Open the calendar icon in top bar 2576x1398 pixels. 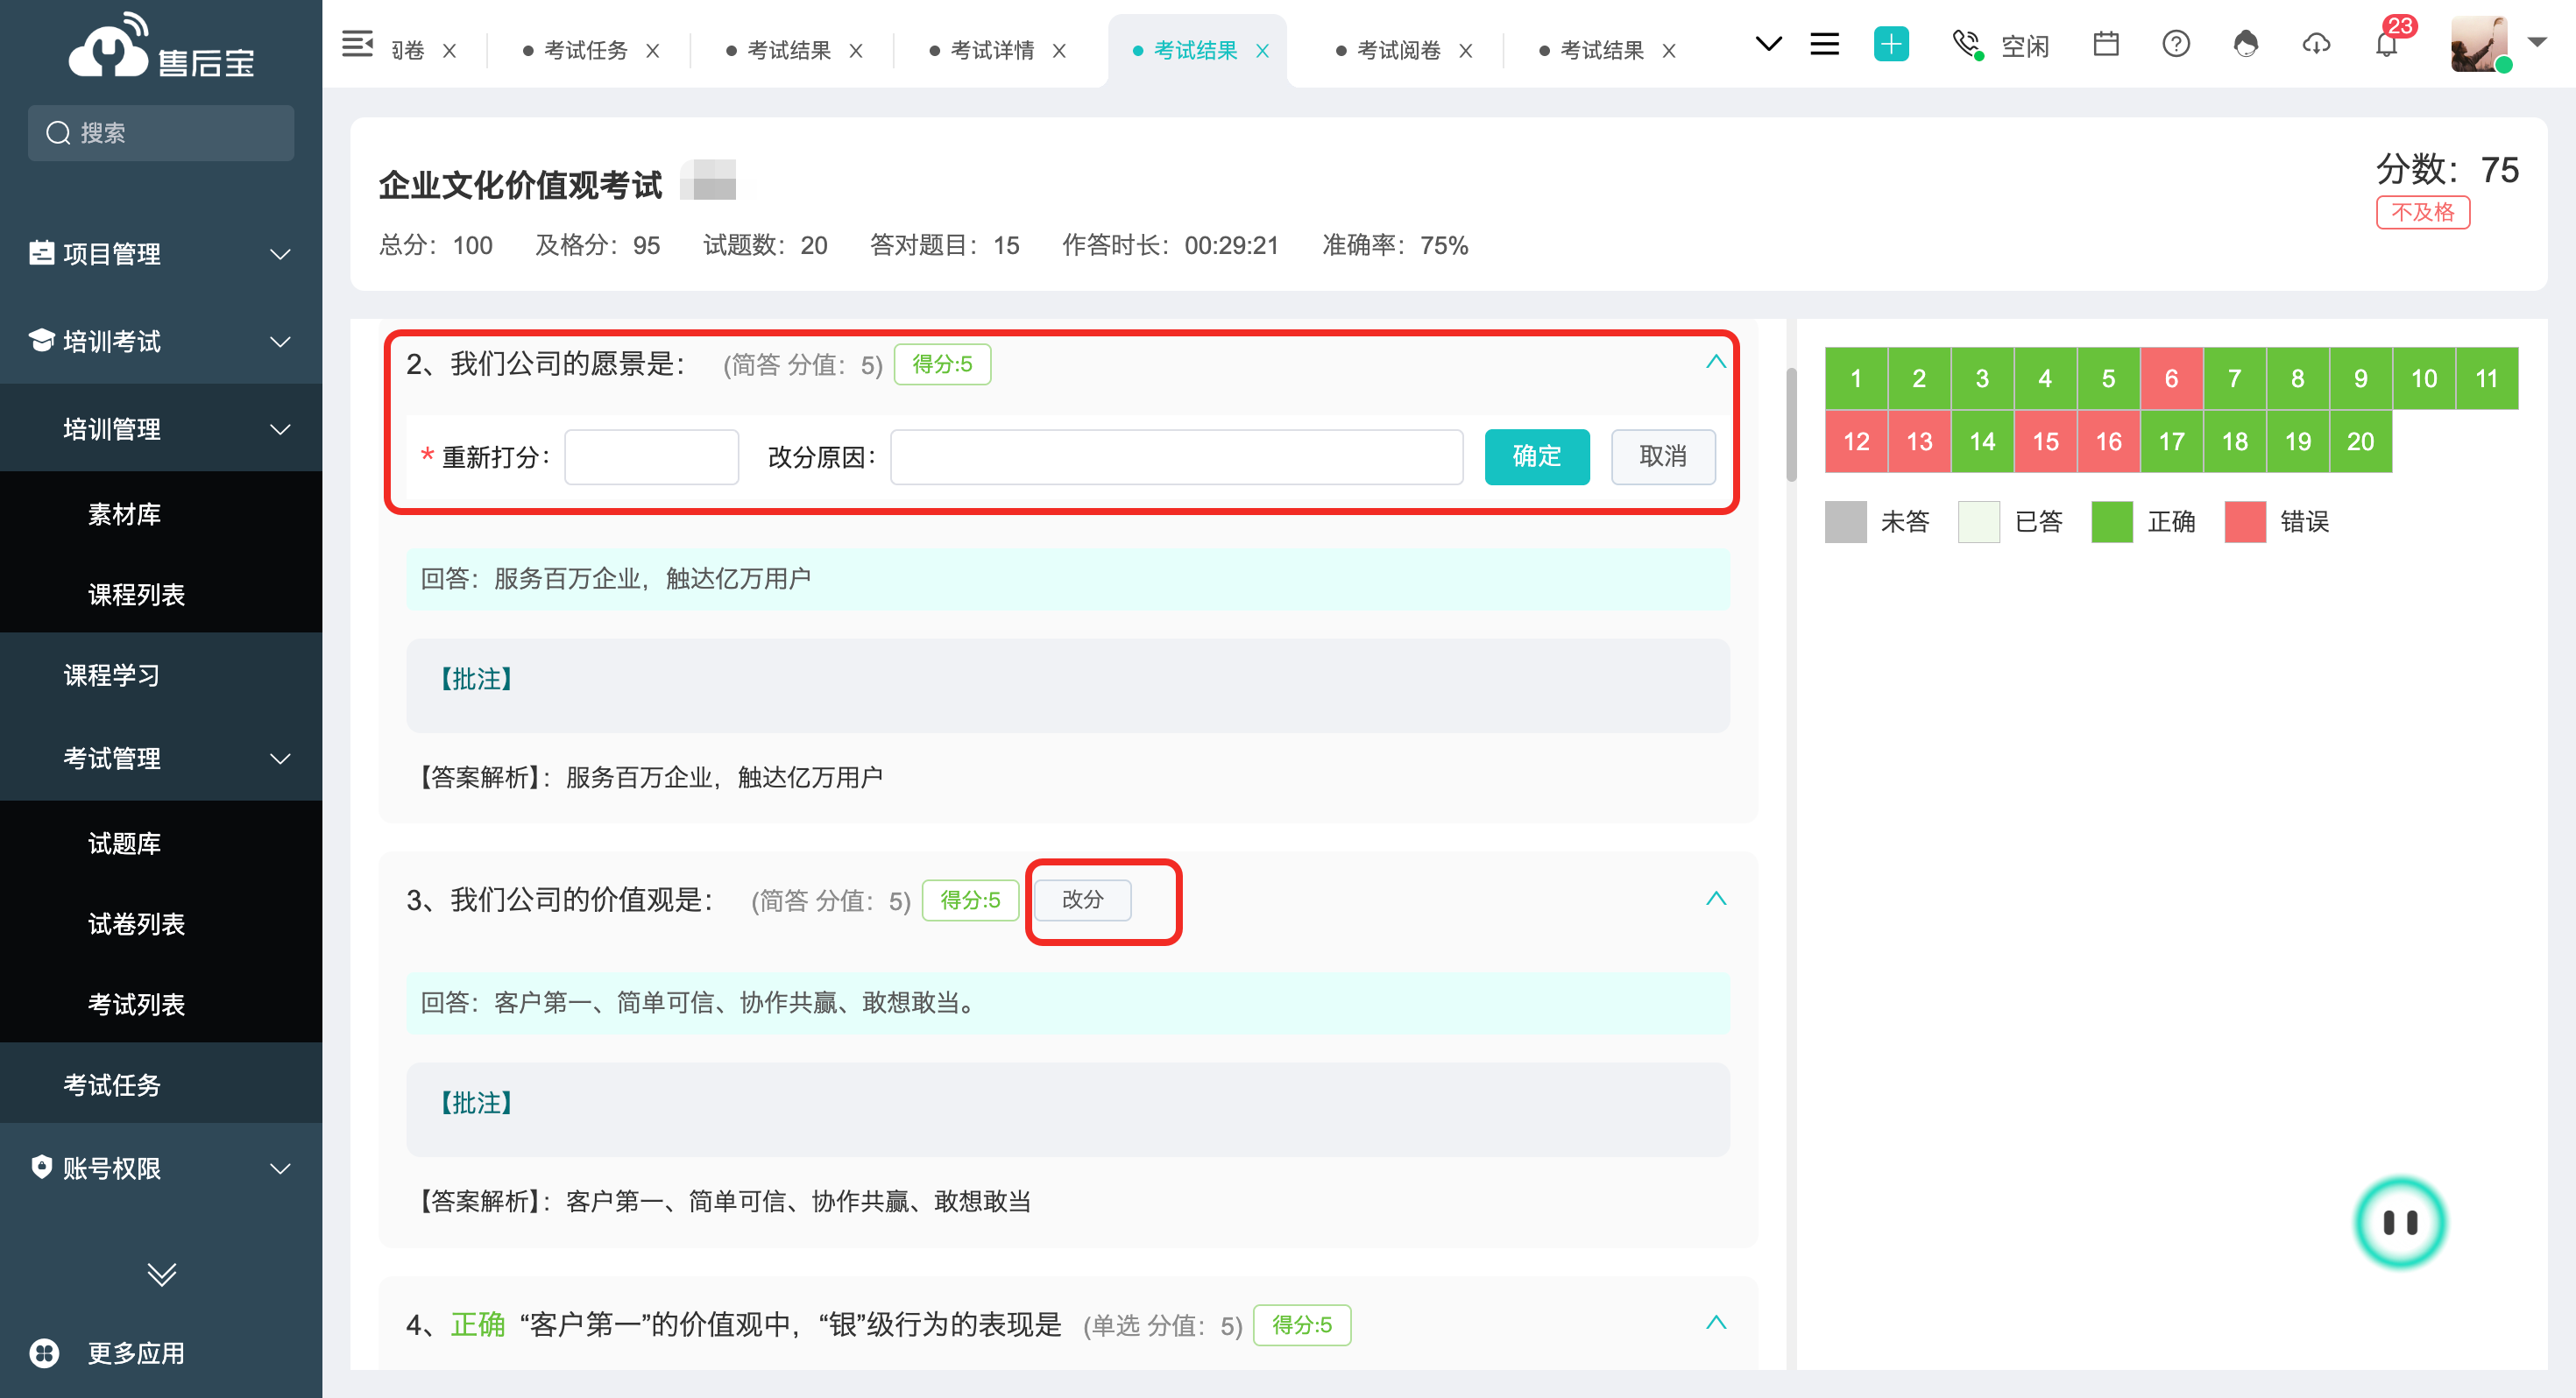(2106, 45)
